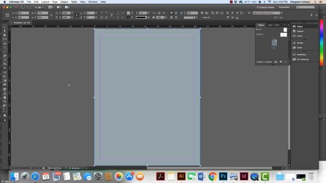Click the fill color swatch in the control bar
Screen dimensions: 326x183
click(x=128, y=13)
